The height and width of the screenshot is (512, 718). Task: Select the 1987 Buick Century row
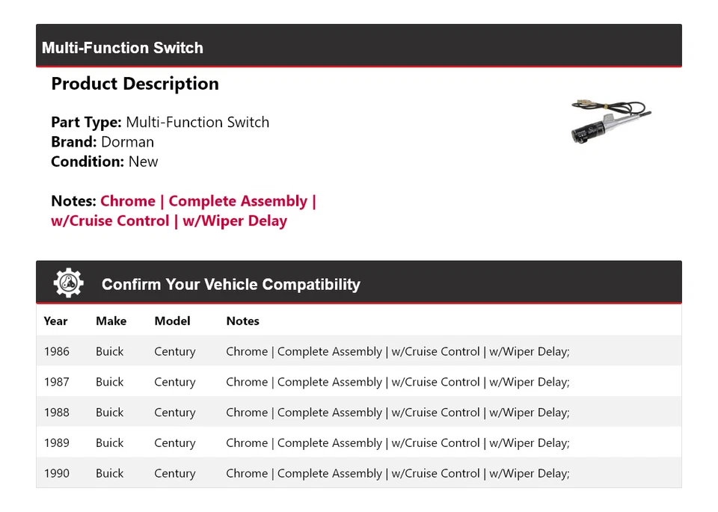click(359, 382)
